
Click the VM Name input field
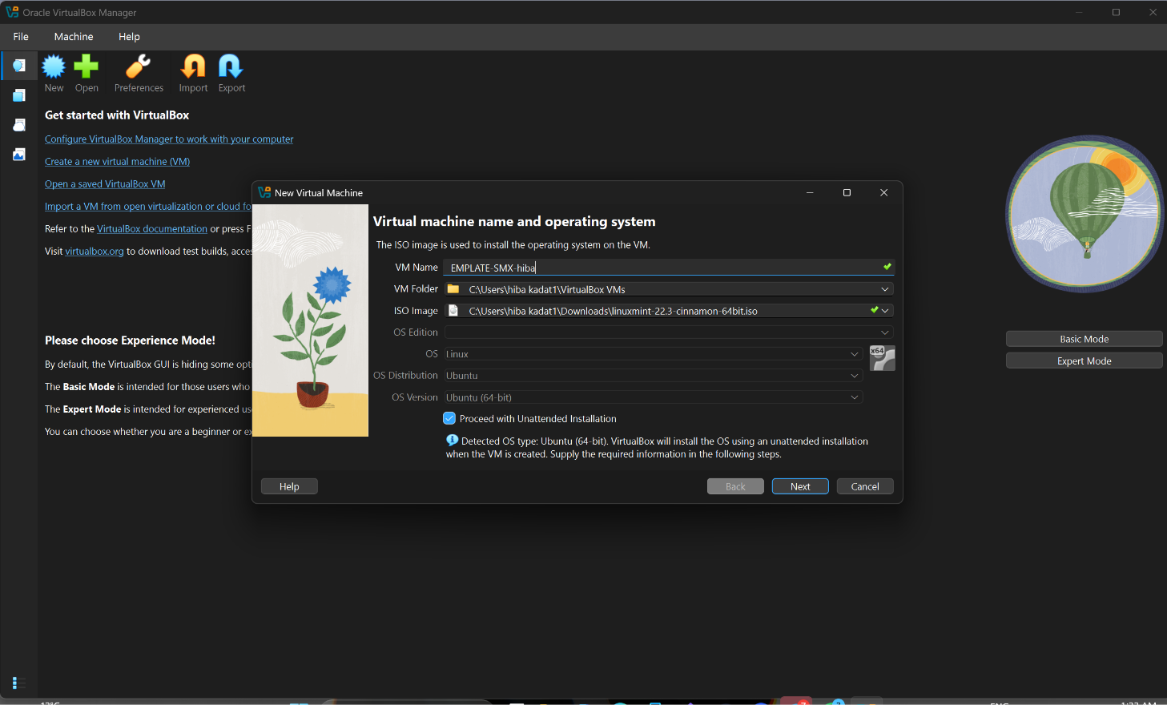669,268
